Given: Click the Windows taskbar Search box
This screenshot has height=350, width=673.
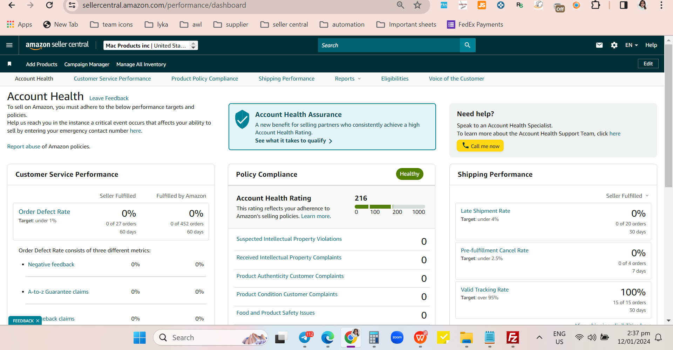Looking at the screenshot, I should pos(211,338).
